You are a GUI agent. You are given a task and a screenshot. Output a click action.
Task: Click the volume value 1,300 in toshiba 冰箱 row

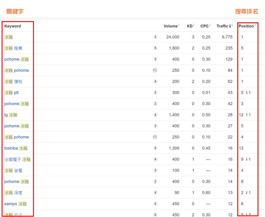[x=174, y=148]
